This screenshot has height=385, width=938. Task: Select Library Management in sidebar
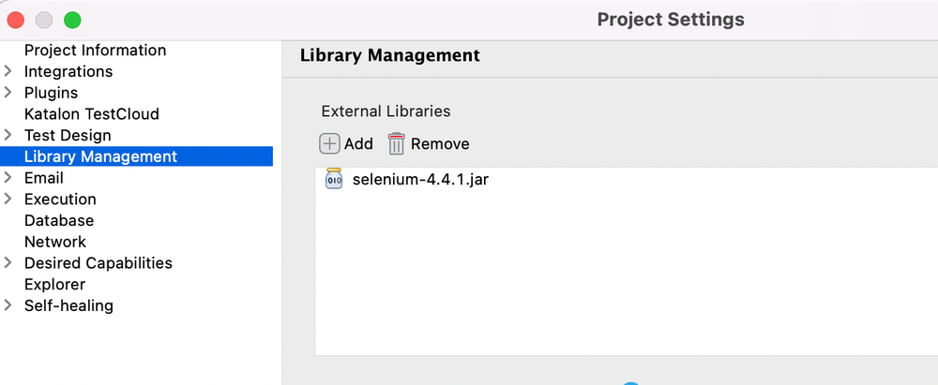(100, 156)
